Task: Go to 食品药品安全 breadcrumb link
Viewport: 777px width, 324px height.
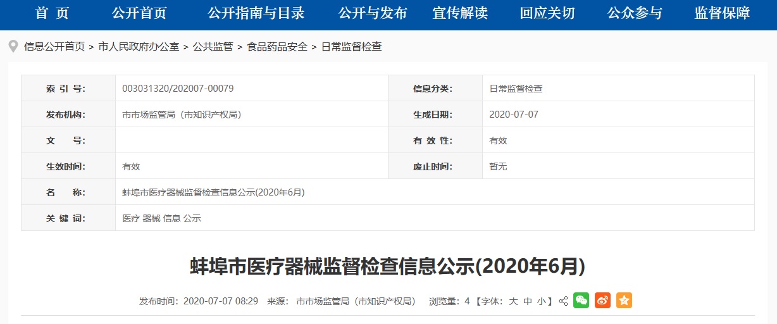Action: tap(277, 47)
